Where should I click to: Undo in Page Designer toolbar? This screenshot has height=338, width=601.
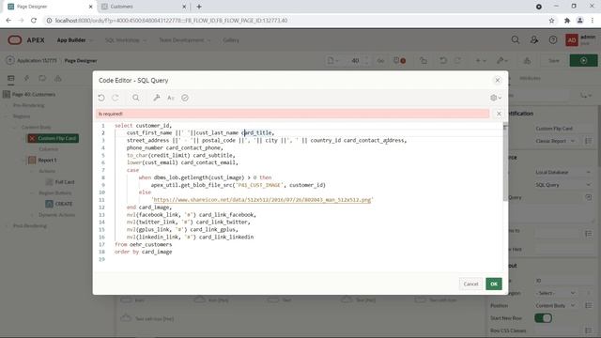443,60
